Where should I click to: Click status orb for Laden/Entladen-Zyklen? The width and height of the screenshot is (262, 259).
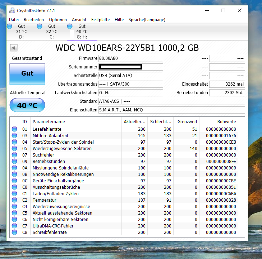[x=14, y=193]
